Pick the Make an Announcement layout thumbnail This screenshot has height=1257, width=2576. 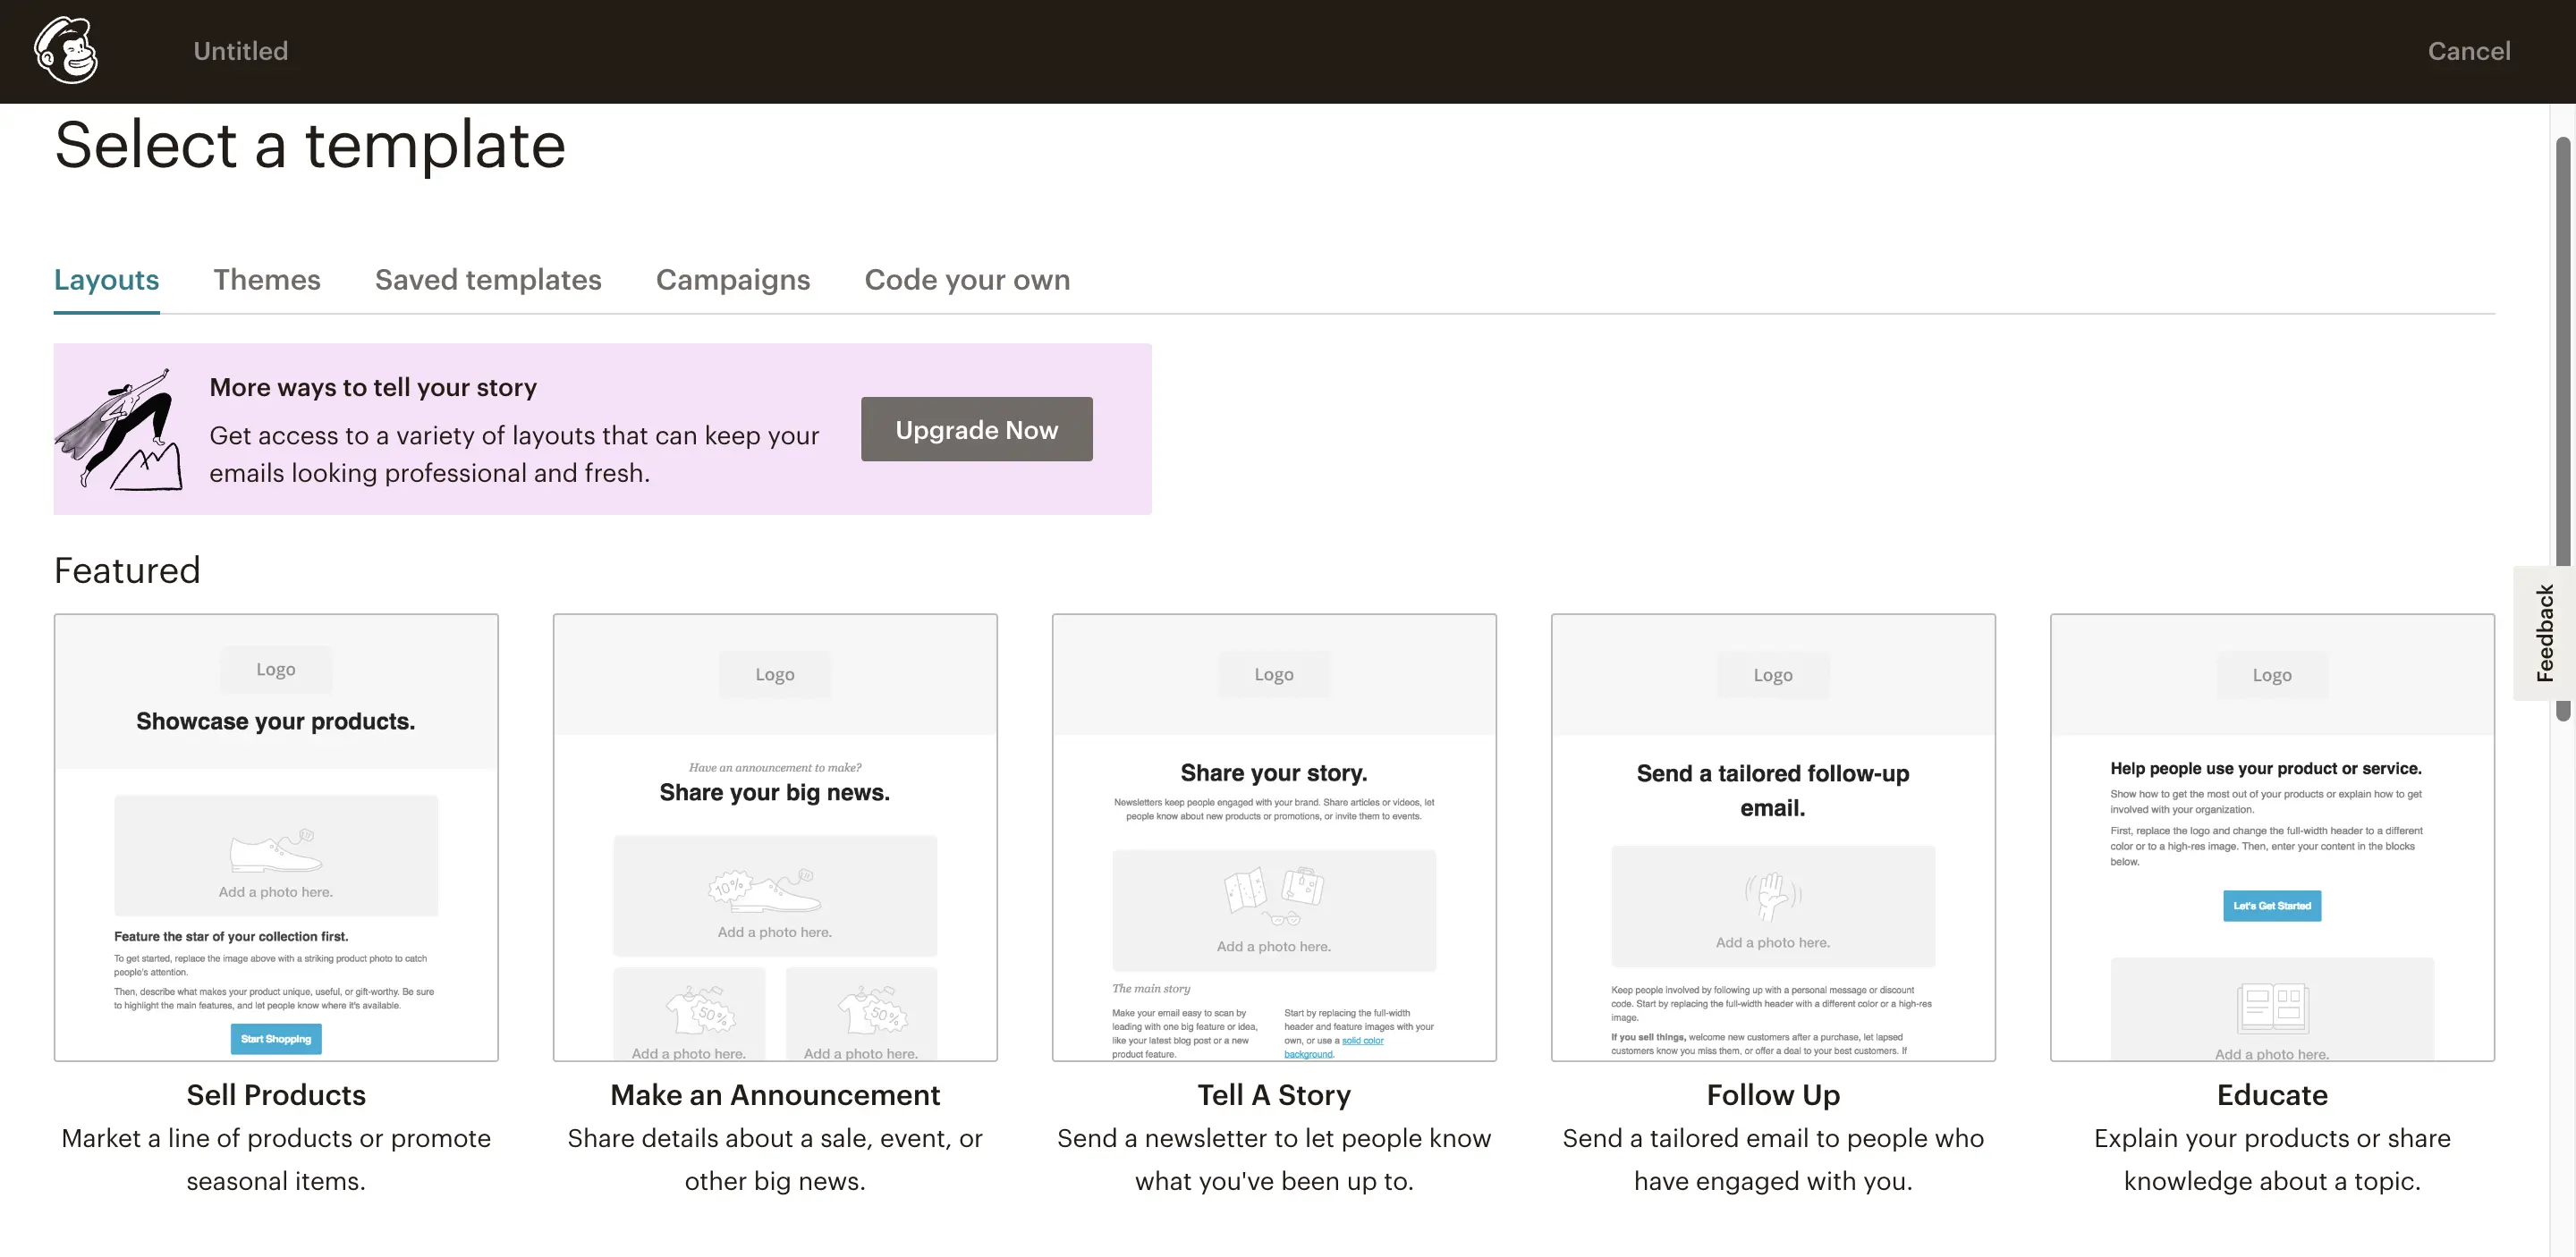click(x=774, y=836)
